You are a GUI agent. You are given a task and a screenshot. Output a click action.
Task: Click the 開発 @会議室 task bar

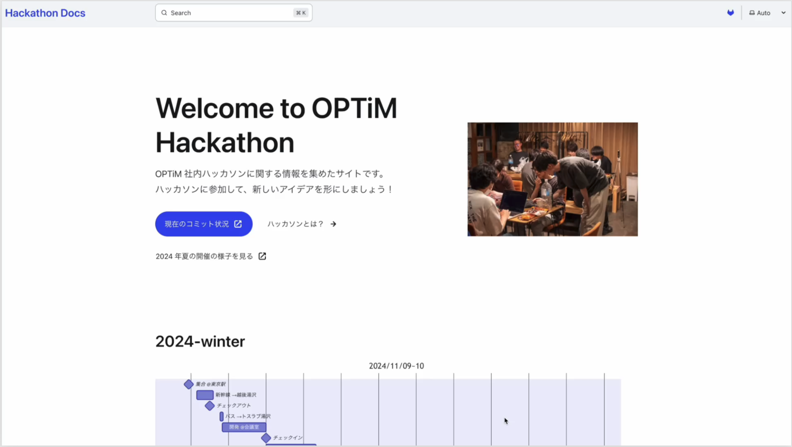244,427
